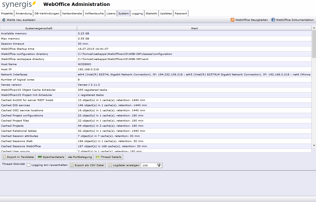Select the Statistik tab

(x=151, y=13)
